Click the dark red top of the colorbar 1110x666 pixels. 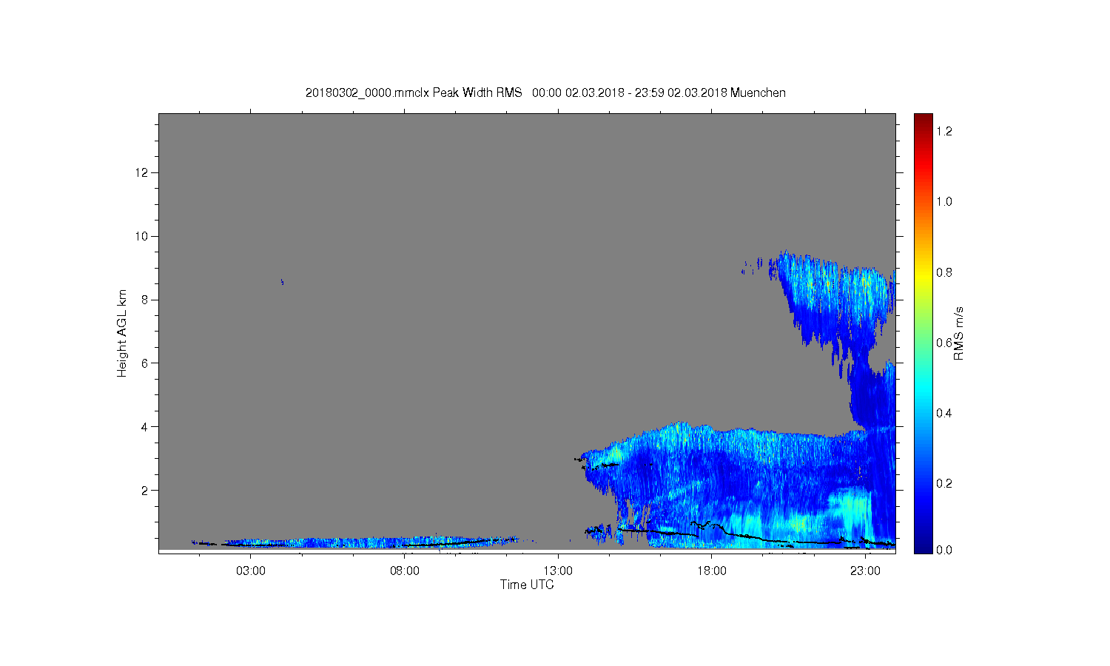(x=923, y=118)
